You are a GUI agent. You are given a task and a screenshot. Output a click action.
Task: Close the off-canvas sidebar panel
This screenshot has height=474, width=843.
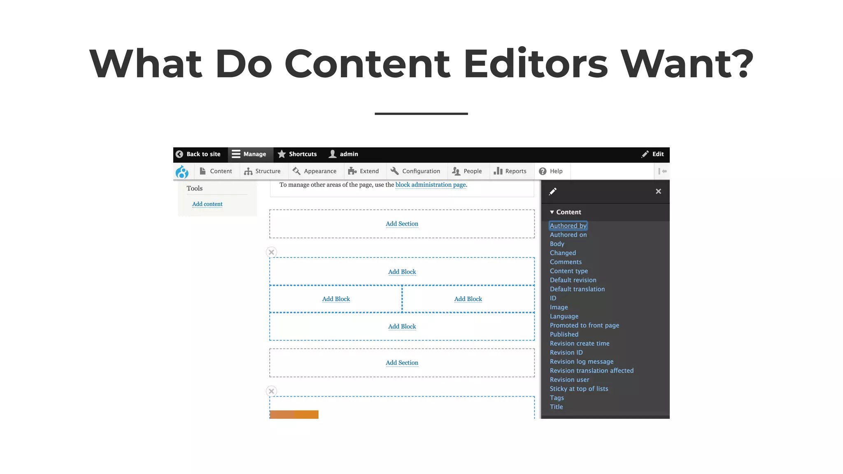(658, 191)
